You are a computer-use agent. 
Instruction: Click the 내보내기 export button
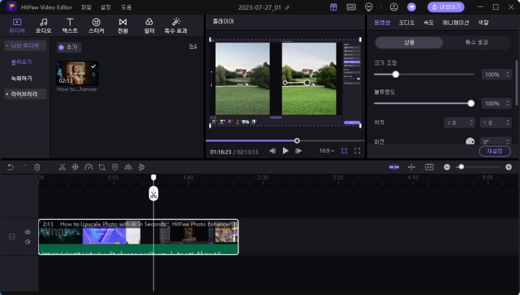(446, 7)
